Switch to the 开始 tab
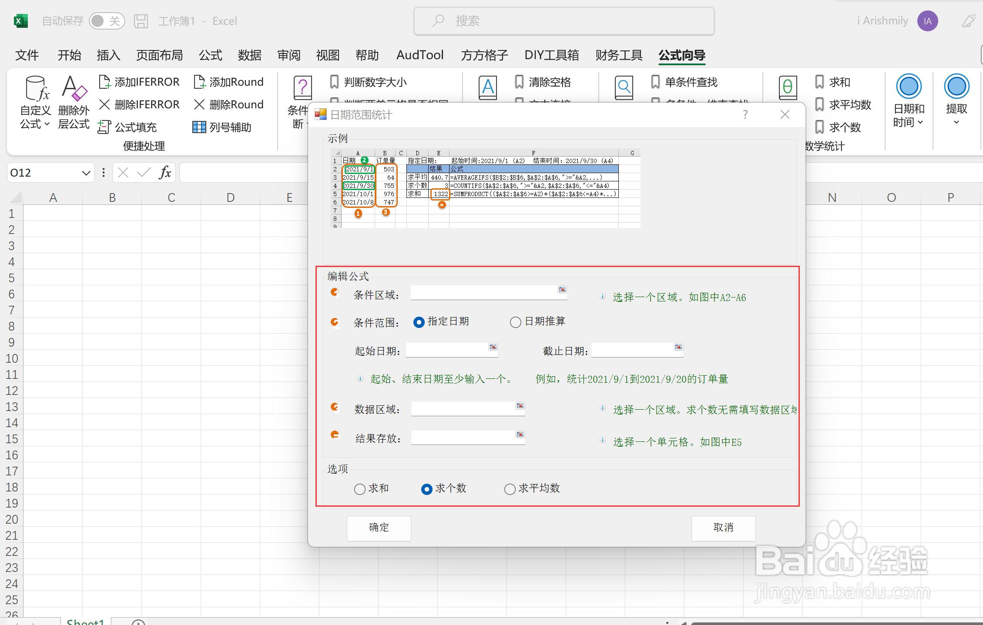Screen dimensions: 983x625 coord(69,55)
